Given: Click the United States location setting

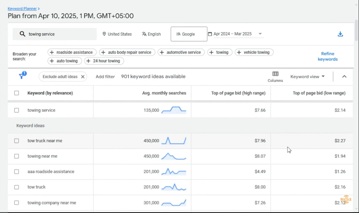Looking at the screenshot, I should click(x=117, y=34).
